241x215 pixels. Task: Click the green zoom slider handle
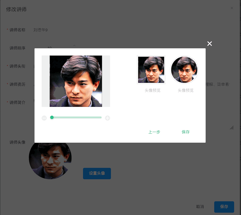[x=52, y=118]
